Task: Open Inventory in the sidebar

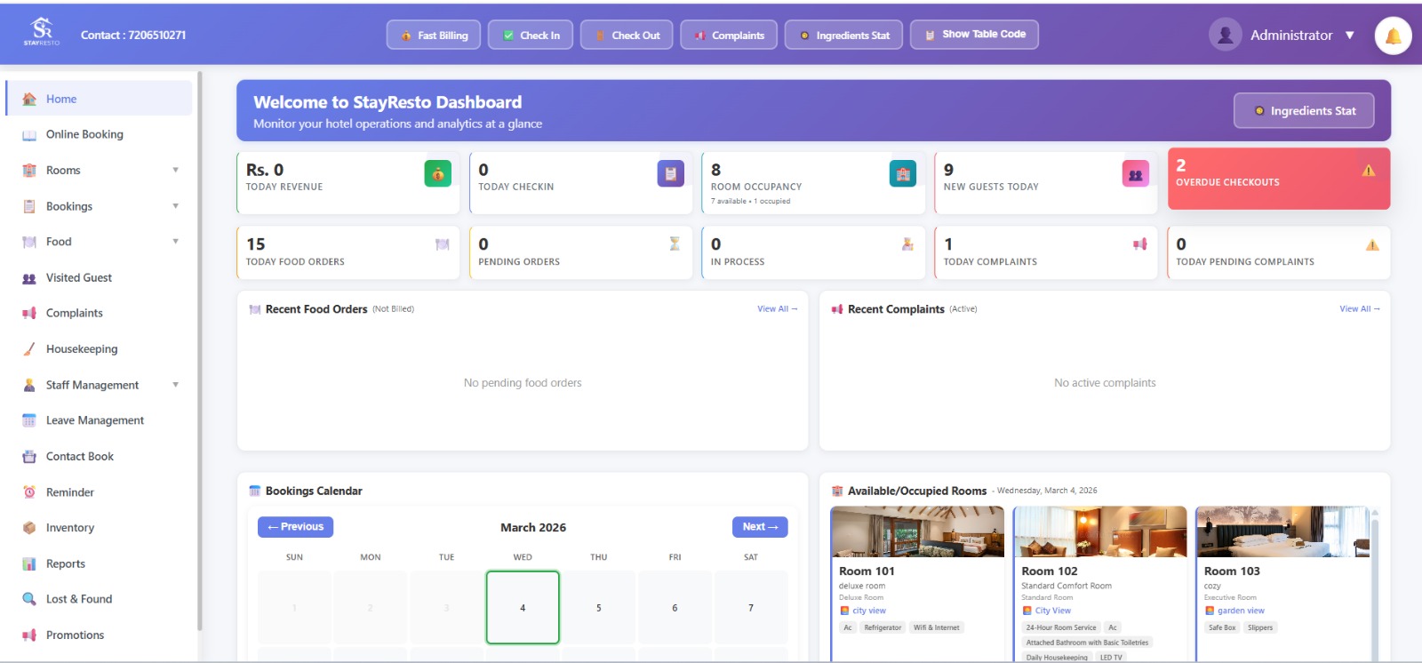Action: click(x=99, y=528)
